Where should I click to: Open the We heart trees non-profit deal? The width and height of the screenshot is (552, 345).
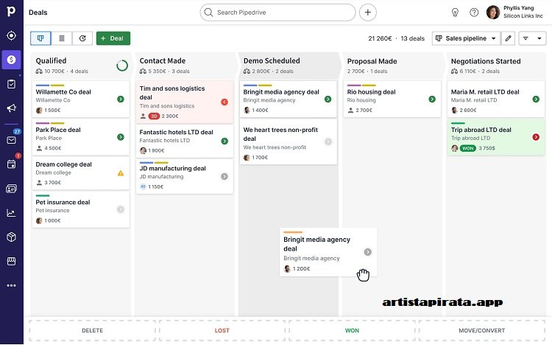(288, 142)
